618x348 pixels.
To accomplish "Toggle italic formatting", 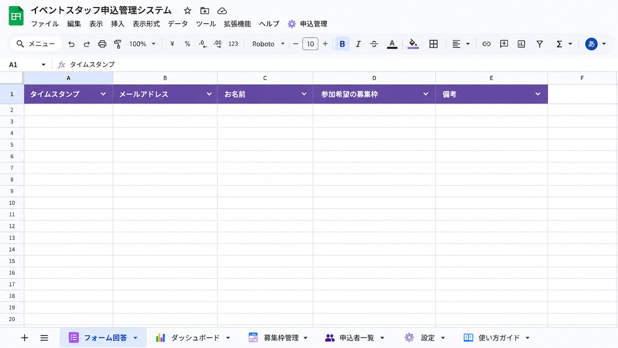I will [x=358, y=44].
